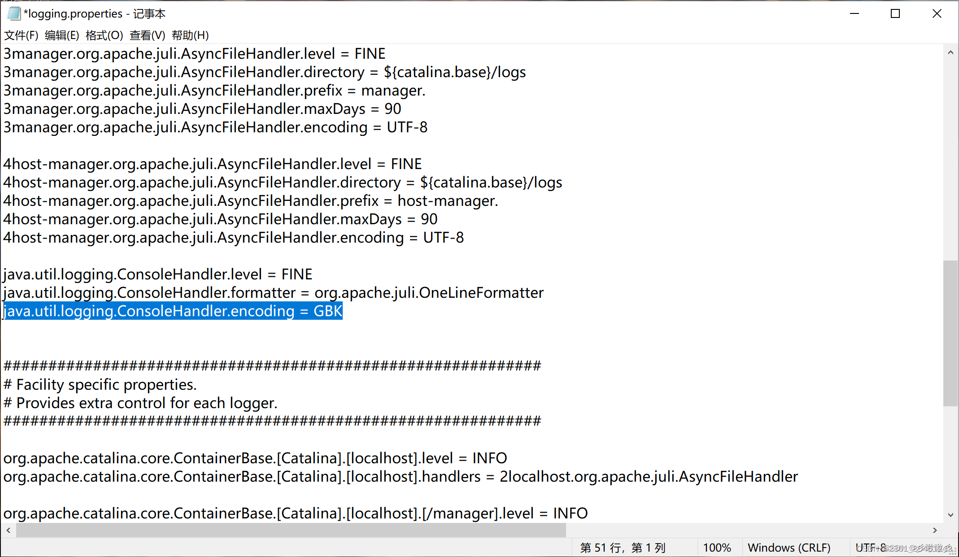Click the maxDays = 90 line for host-manager
The image size is (959, 557).
point(220,219)
